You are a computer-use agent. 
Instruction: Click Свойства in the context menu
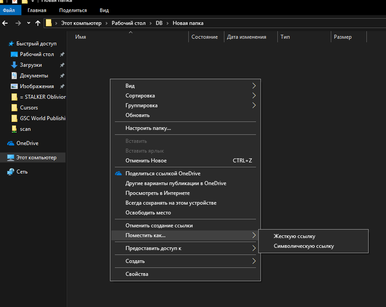click(x=137, y=274)
